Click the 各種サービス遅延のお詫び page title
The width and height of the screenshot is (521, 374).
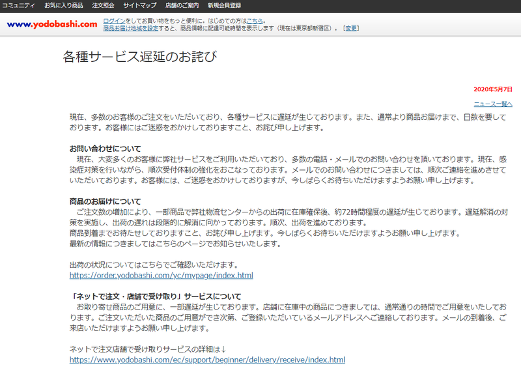point(139,57)
